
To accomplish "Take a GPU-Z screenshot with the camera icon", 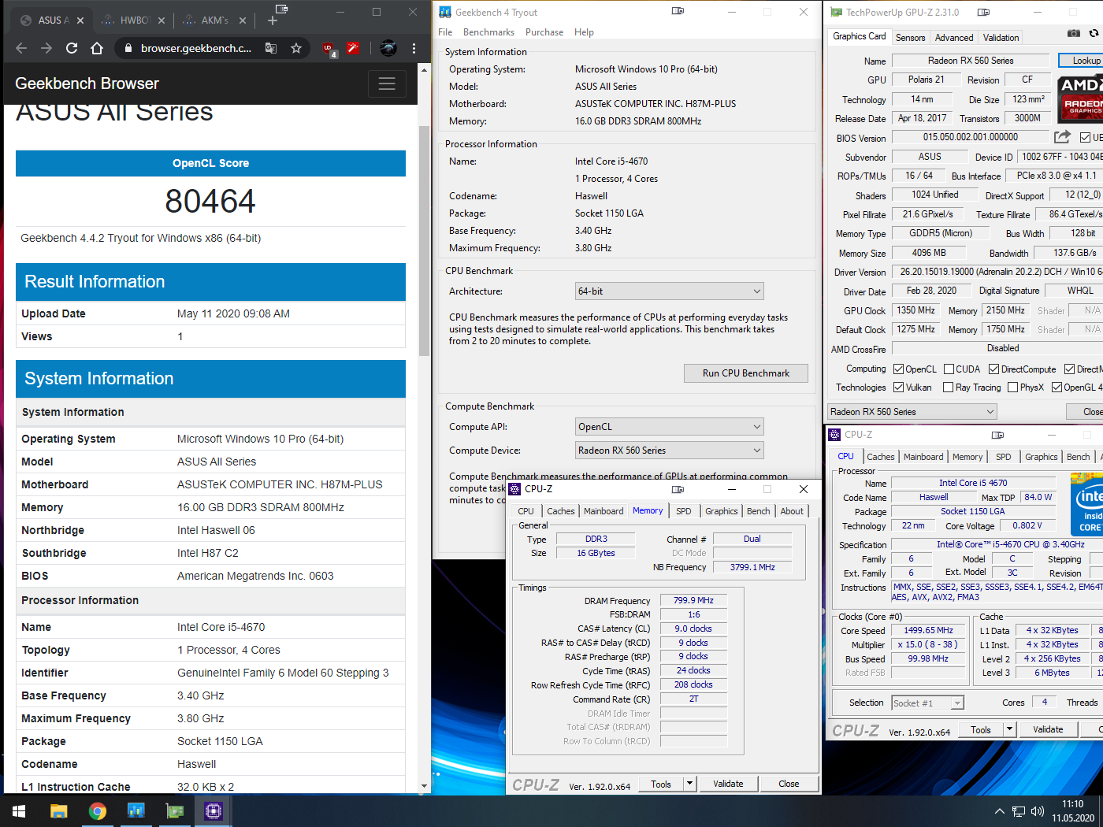I will pos(1073,34).
